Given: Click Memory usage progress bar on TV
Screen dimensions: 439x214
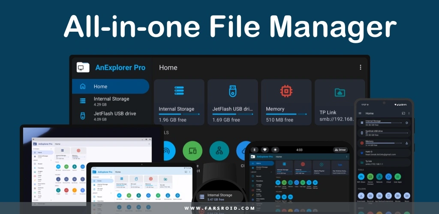Looking at the screenshot, I should (x=286, y=114).
